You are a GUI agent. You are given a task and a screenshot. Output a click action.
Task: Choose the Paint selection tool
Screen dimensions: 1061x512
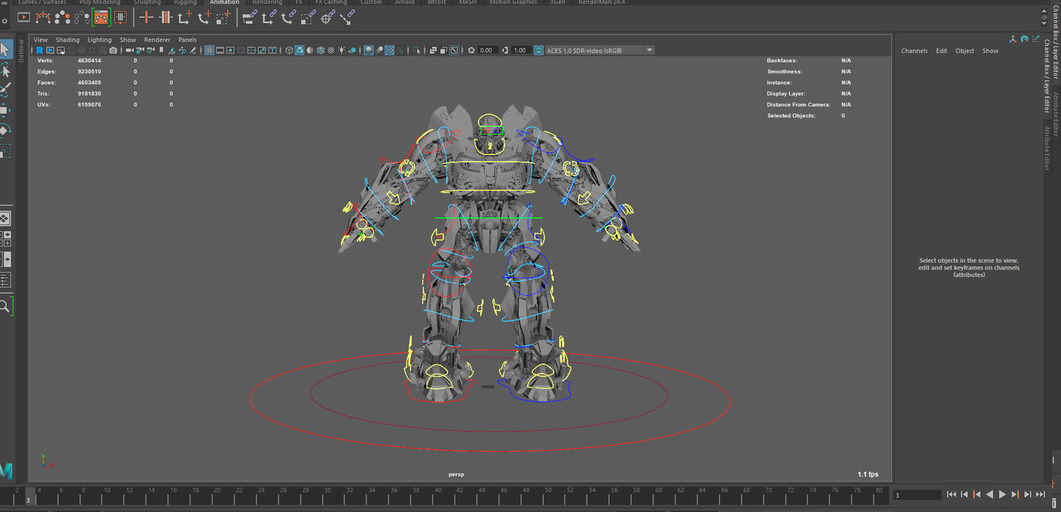pos(5,90)
